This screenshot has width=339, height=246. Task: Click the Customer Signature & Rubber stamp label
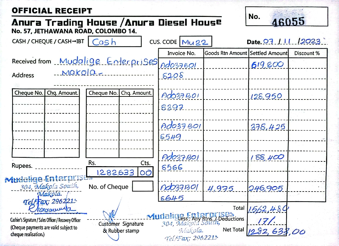click(x=121, y=227)
